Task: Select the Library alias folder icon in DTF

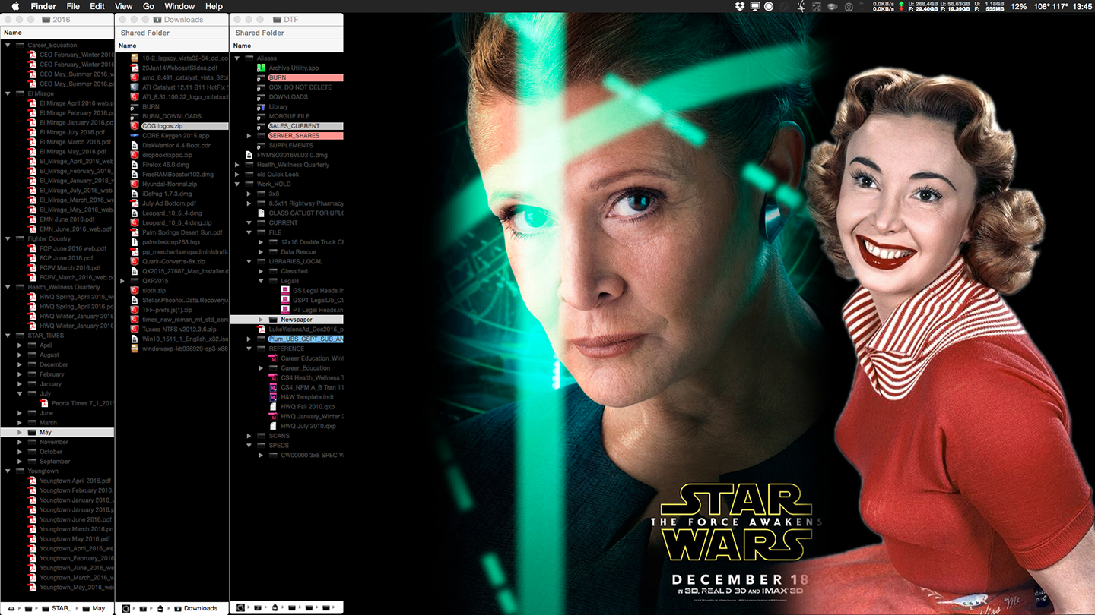Action: pyautogui.click(x=261, y=107)
